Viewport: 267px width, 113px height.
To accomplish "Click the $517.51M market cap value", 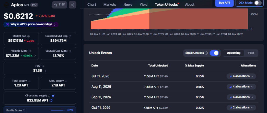I will [x=16, y=41].
